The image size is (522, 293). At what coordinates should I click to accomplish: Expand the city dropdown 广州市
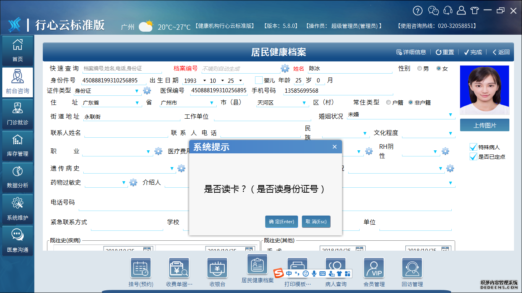coord(211,103)
